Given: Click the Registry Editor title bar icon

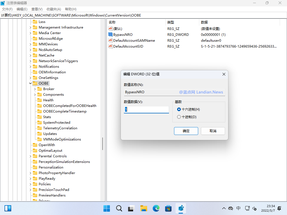Looking at the screenshot, I should pyautogui.click(x=3, y=3).
